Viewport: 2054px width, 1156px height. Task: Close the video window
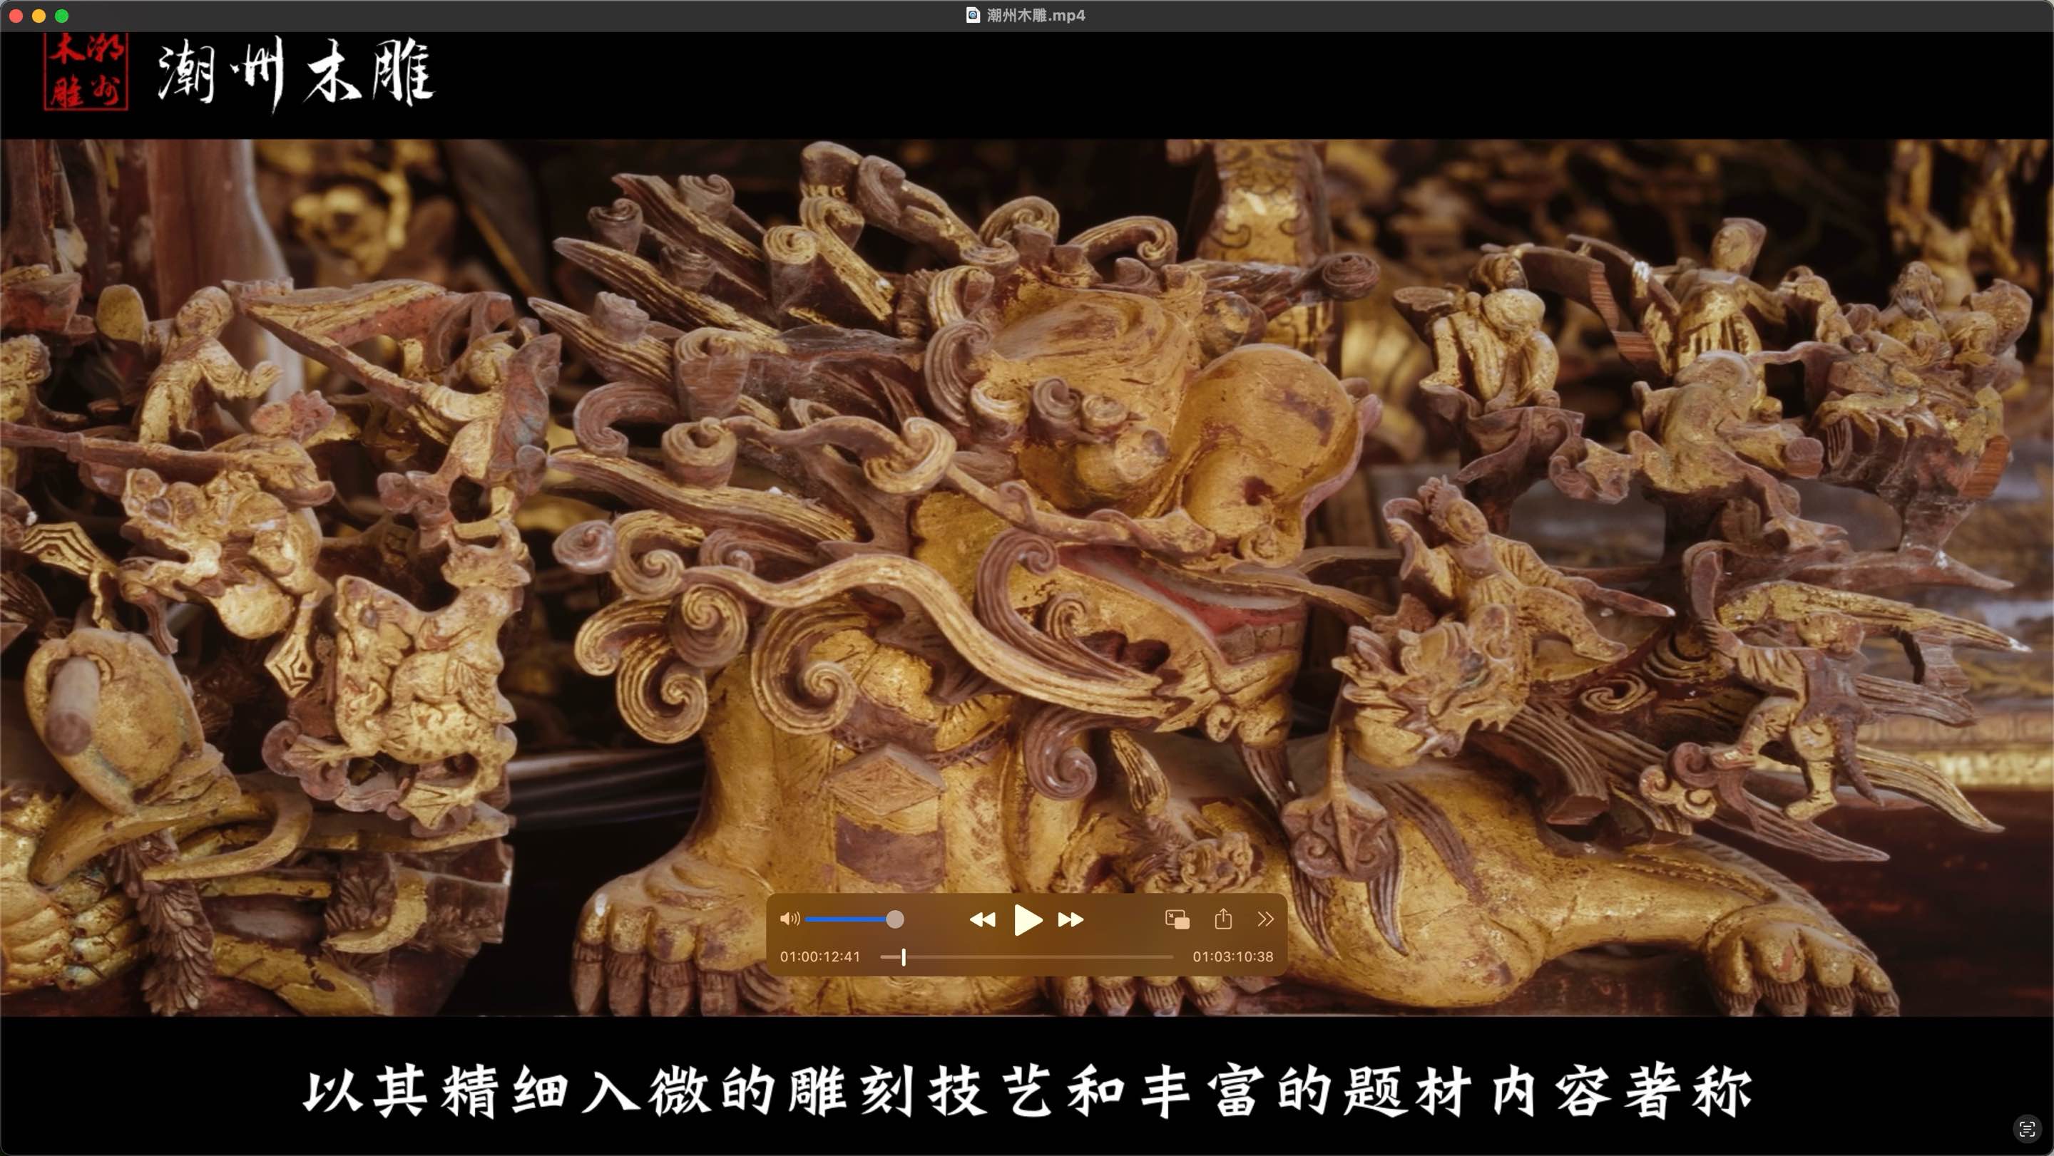16,16
